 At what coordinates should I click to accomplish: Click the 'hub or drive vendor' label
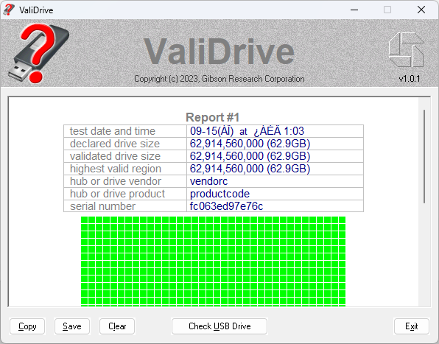click(116, 181)
